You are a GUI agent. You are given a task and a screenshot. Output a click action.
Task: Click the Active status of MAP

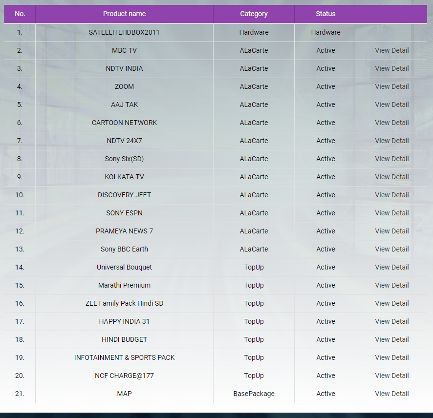pyautogui.click(x=325, y=394)
